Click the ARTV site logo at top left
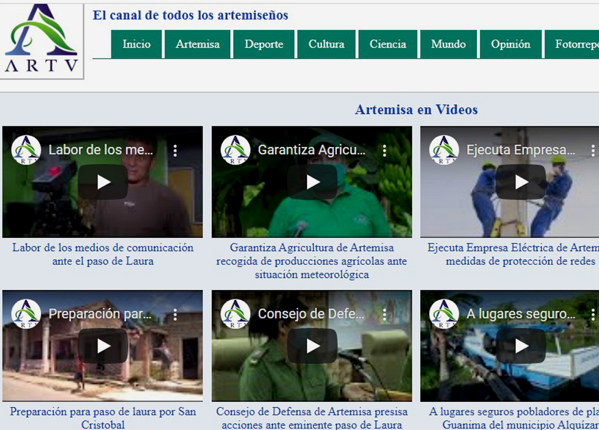Screen dimensions: 599x430 tap(41, 40)
